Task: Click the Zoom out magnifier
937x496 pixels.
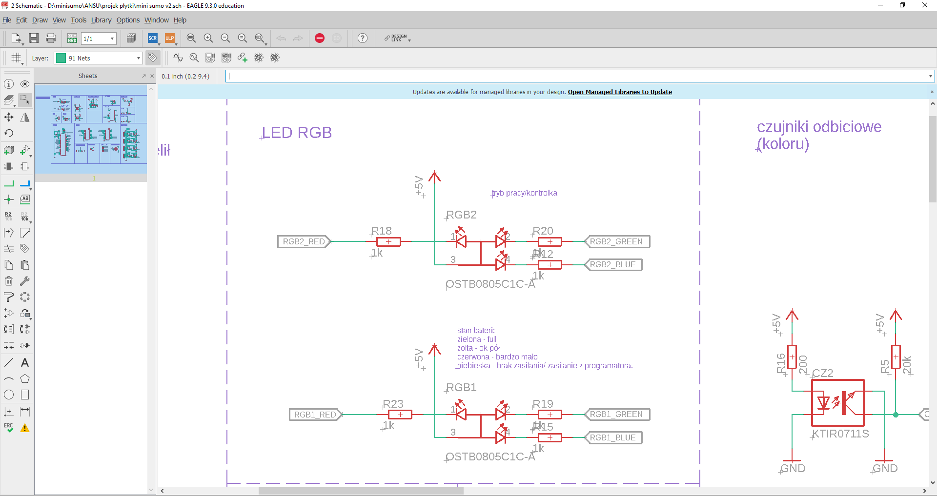Action: (x=225, y=38)
